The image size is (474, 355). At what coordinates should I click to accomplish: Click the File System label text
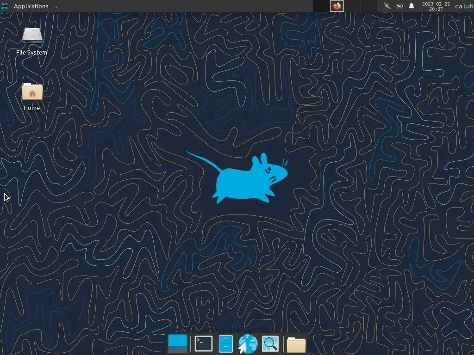pos(32,53)
